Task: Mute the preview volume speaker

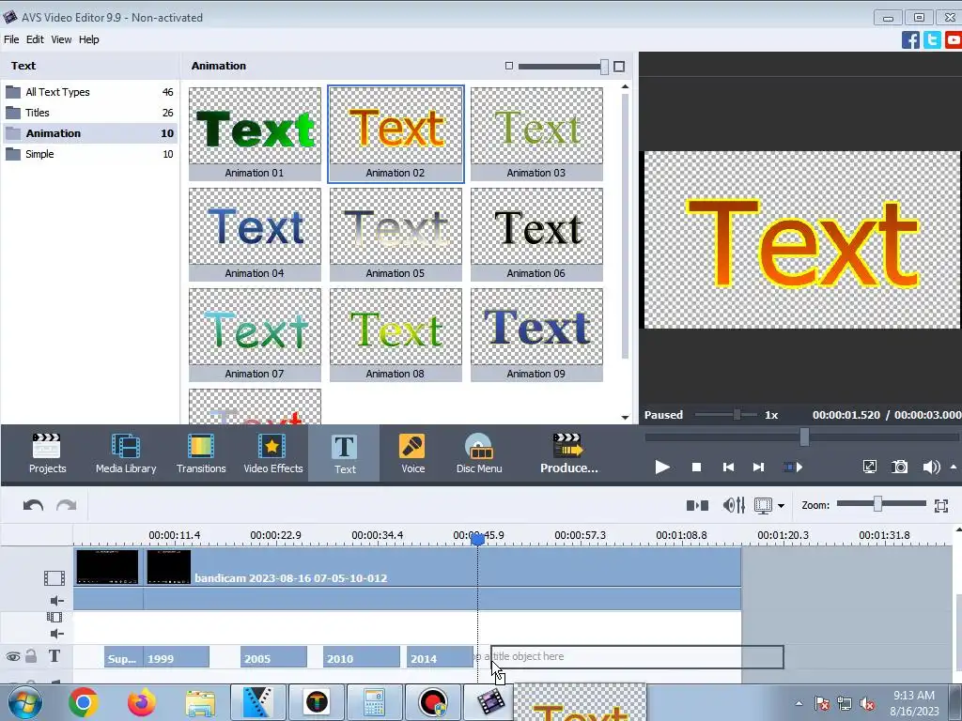Action: 931,468
